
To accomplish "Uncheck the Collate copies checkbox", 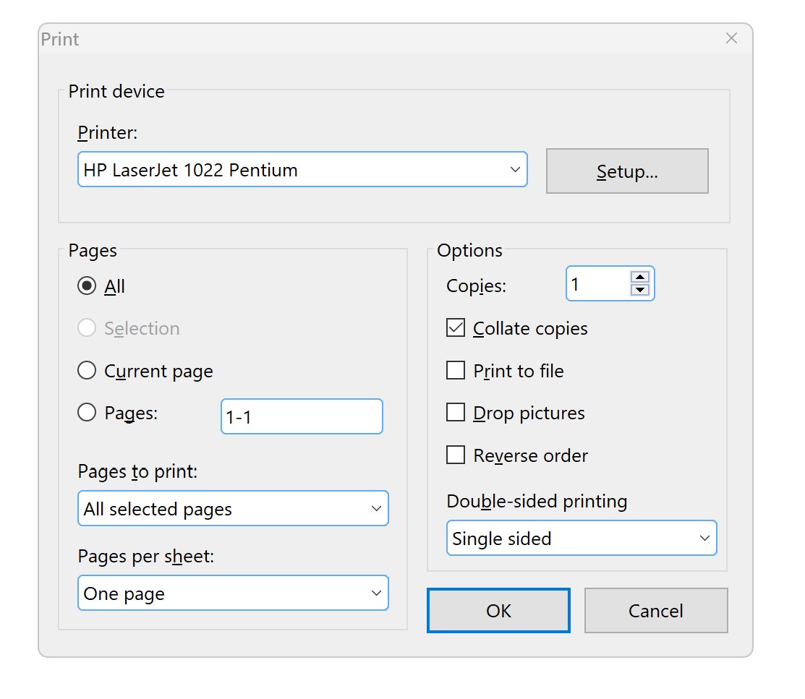I will pos(456,328).
